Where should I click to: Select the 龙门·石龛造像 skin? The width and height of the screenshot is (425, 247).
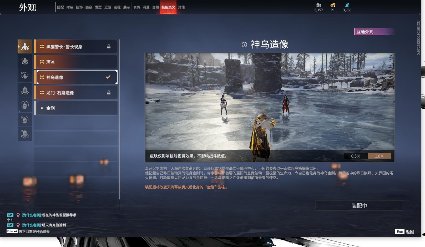pos(76,93)
